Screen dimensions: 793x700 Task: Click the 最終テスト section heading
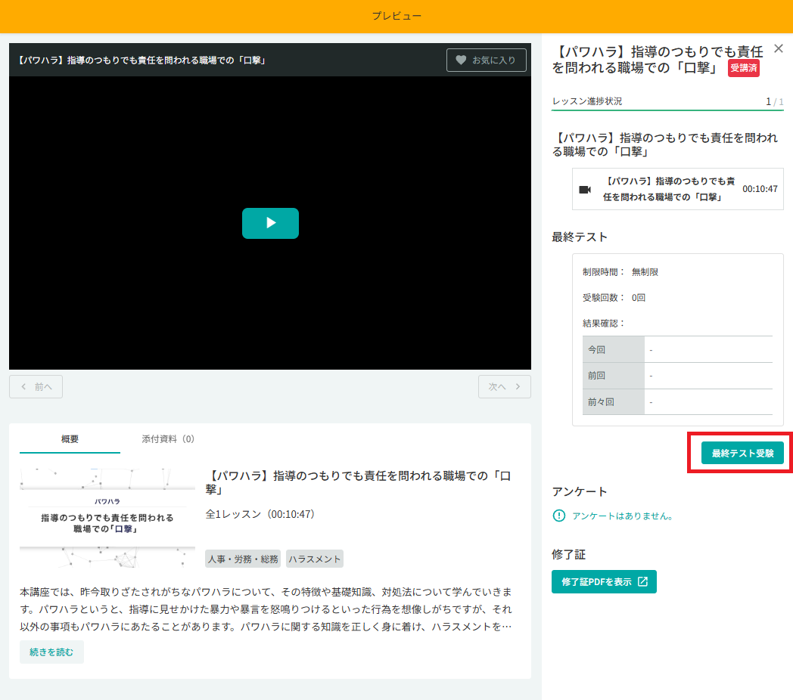coord(580,237)
